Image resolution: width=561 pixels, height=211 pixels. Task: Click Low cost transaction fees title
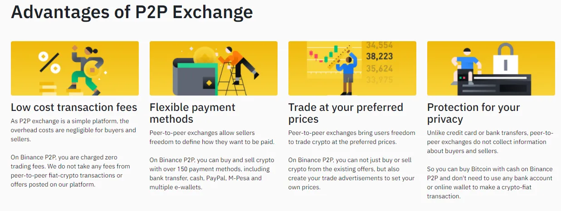[74, 107]
